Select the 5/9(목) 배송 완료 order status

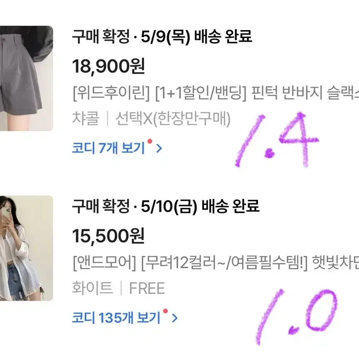tap(162, 36)
